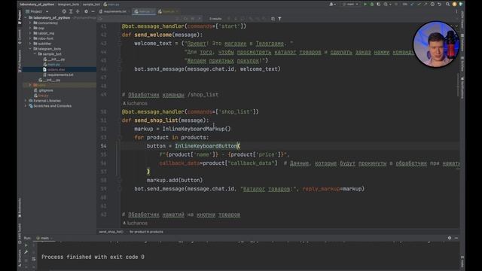Image resolution: width=482 pixels, height=271 pixels.
Task: Click the presenter webcam thumbnail
Action: coord(435,44)
